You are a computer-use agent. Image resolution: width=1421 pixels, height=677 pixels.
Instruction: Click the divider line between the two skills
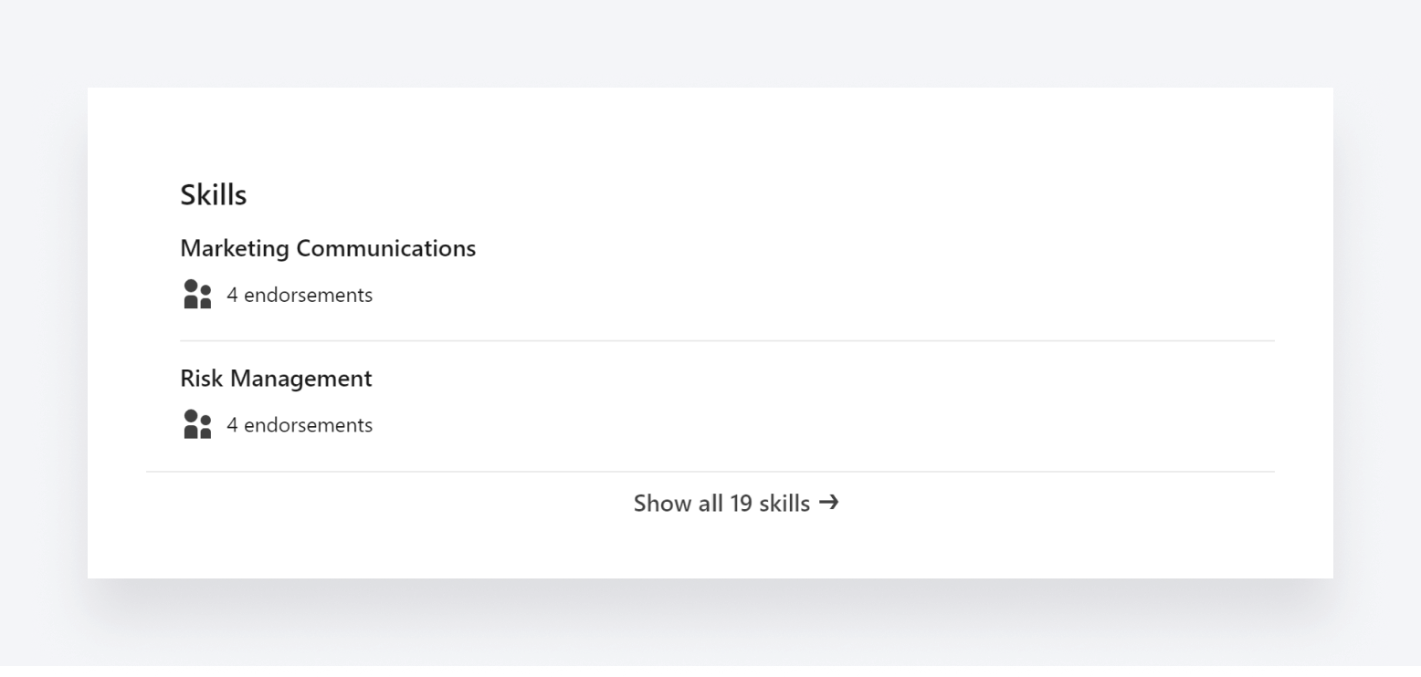click(727, 341)
